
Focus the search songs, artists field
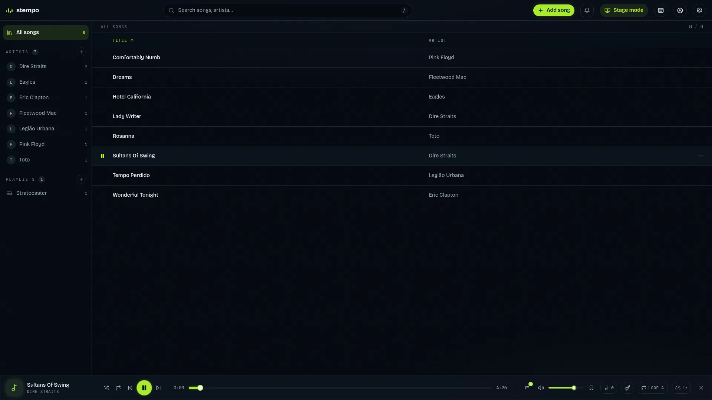(288, 10)
